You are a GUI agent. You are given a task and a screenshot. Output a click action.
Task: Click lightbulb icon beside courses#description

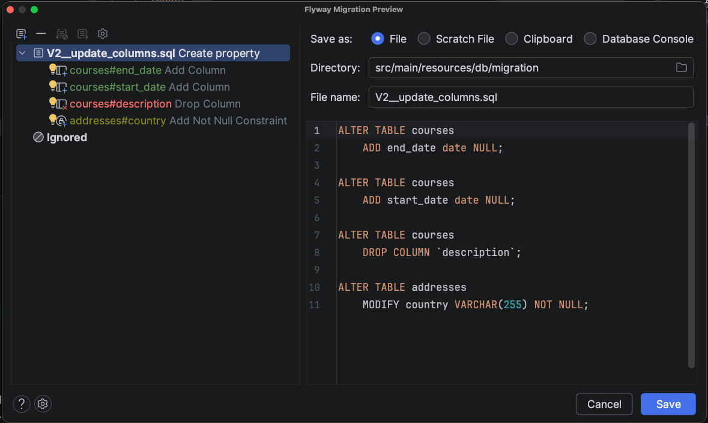53,103
